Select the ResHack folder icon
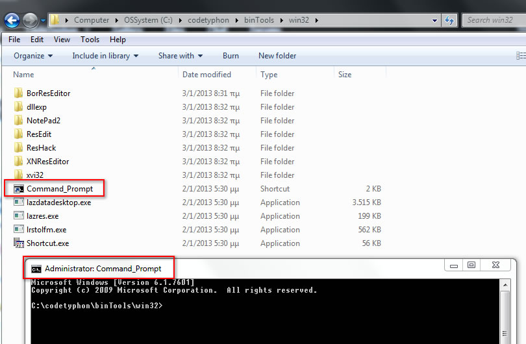 click(x=18, y=147)
